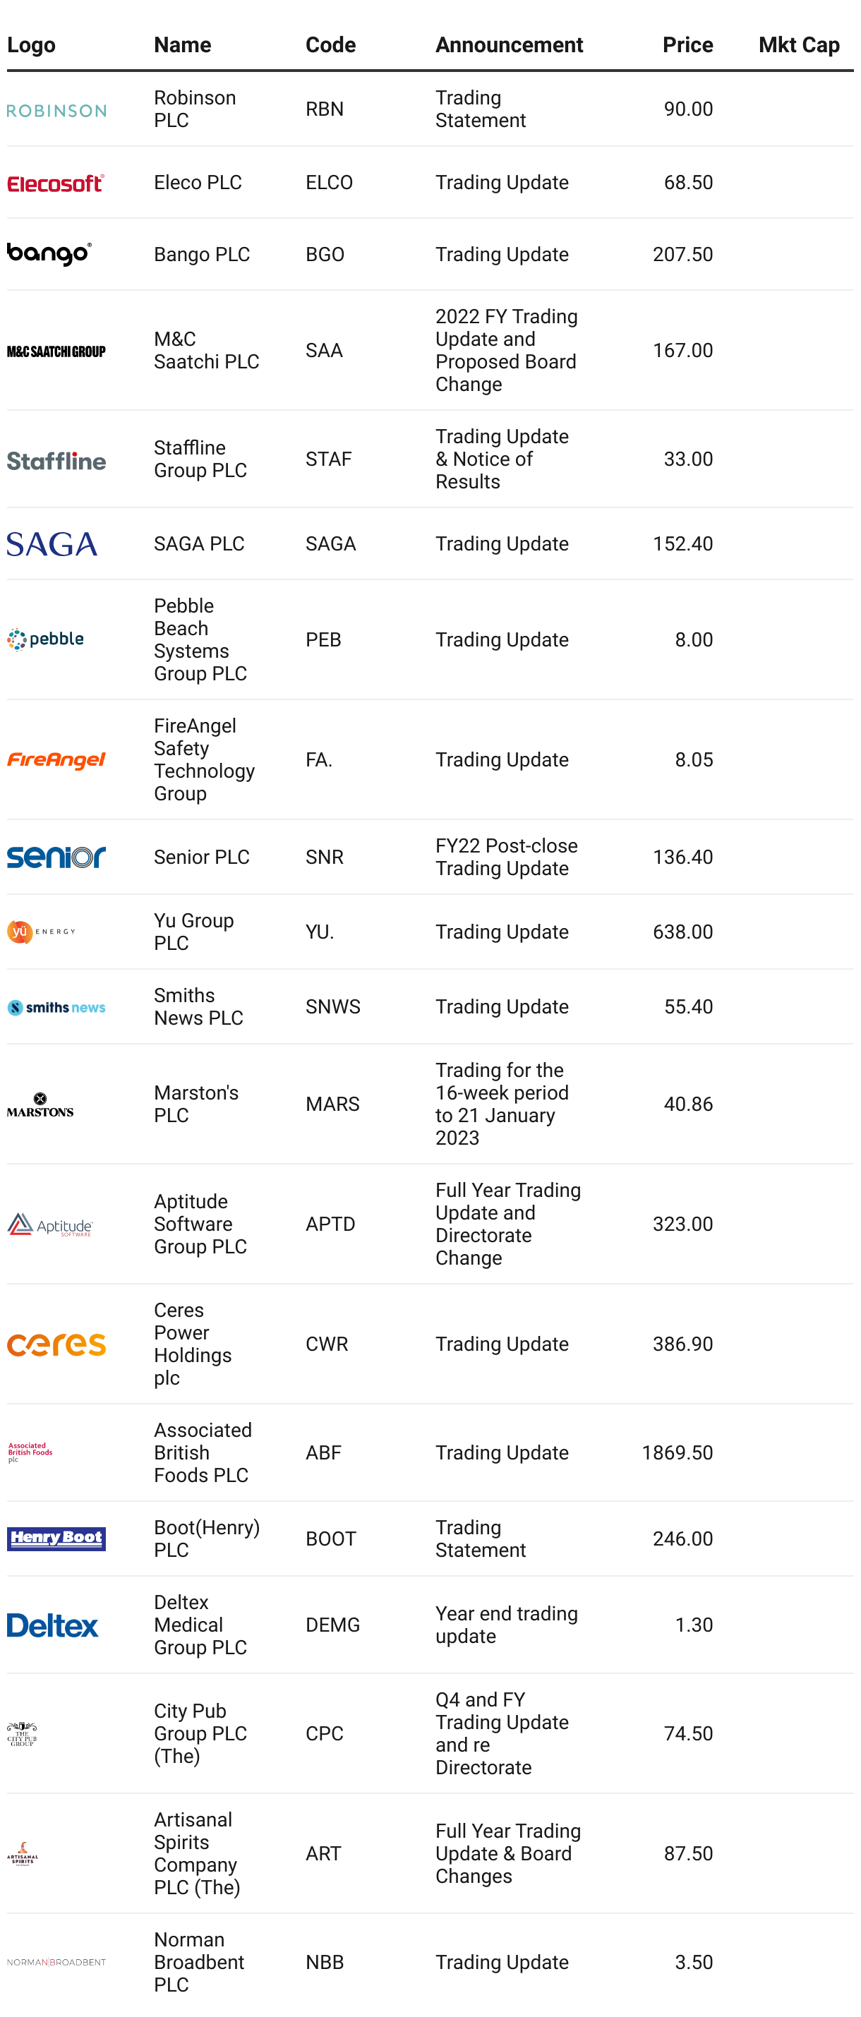Click the Staffline logo
The image size is (861, 2017).
tap(56, 460)
